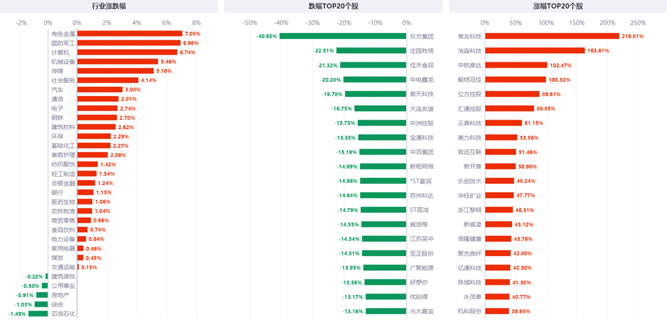The image size is (667, 320).
Task: Click the 2.70% value beside 钢铁
Action: (127, 118)
